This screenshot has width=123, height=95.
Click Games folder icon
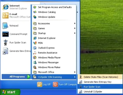pyautogui.click(x=35, y=28)
